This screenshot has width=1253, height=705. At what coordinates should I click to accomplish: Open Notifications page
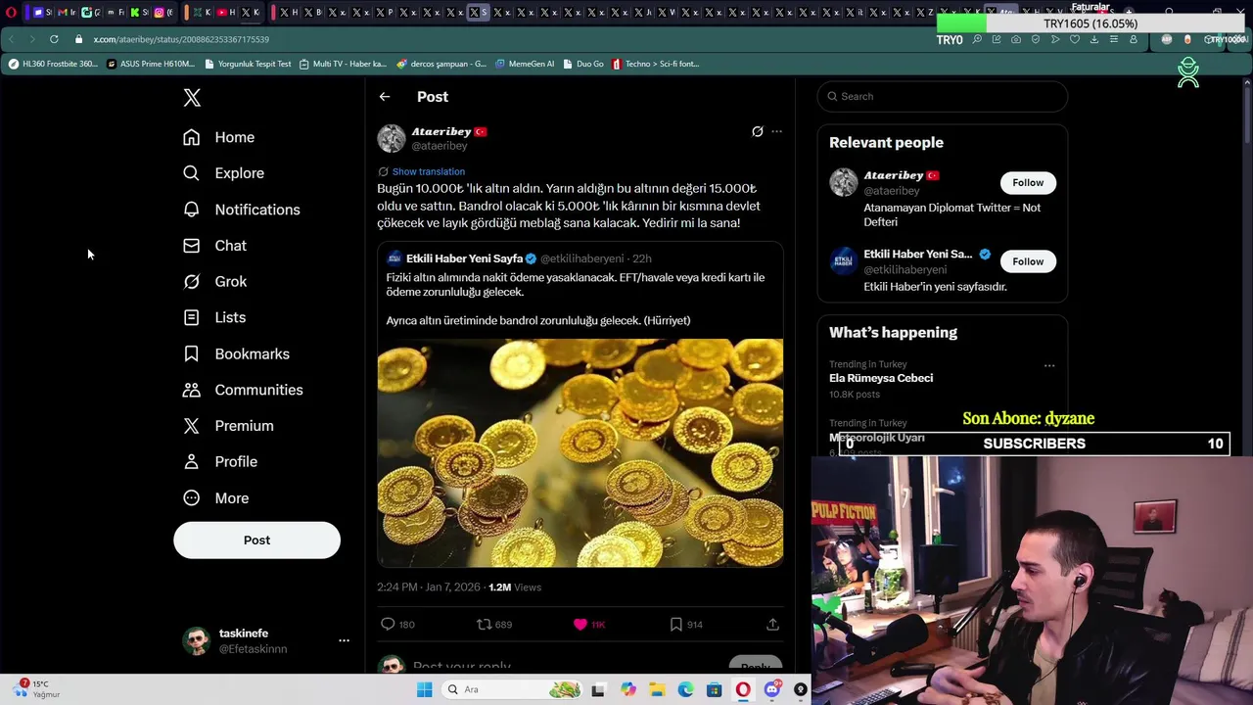tap(241, 210)
